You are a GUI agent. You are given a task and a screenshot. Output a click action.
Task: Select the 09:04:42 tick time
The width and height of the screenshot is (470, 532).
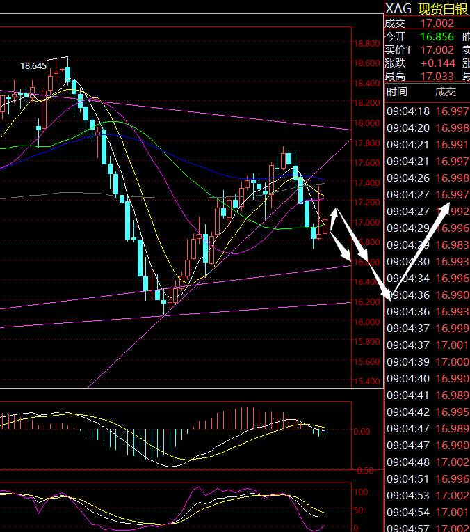click(408, 412)
